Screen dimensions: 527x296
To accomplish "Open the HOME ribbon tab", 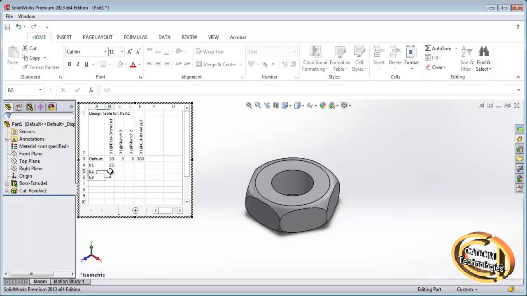I will [x=39, y=37].
